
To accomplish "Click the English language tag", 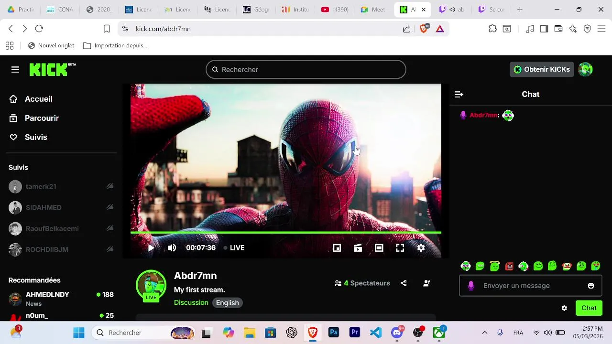I will [228, 302].
